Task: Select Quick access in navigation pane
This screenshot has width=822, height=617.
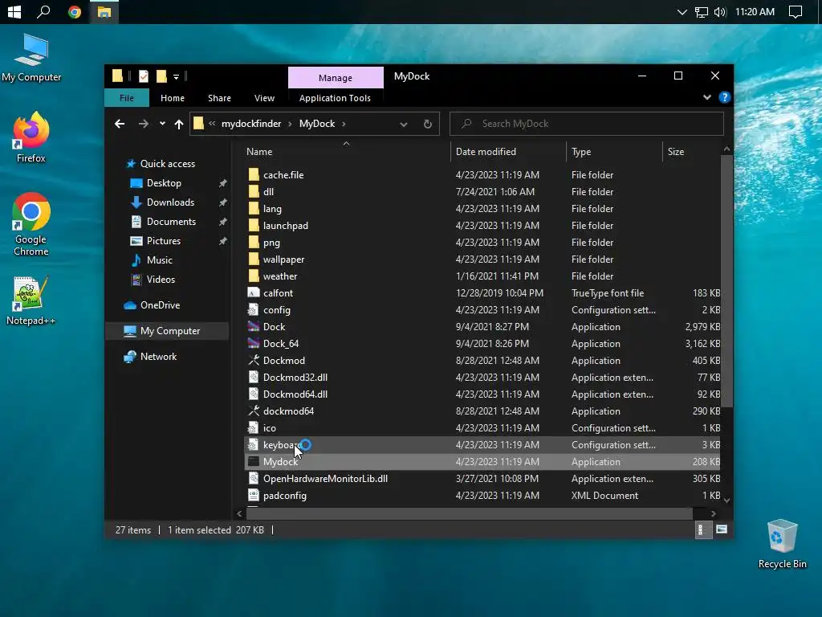Action: point(167,164)
